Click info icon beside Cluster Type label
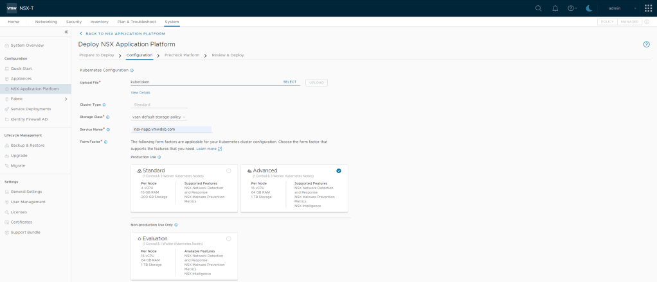 coord(104,104)
